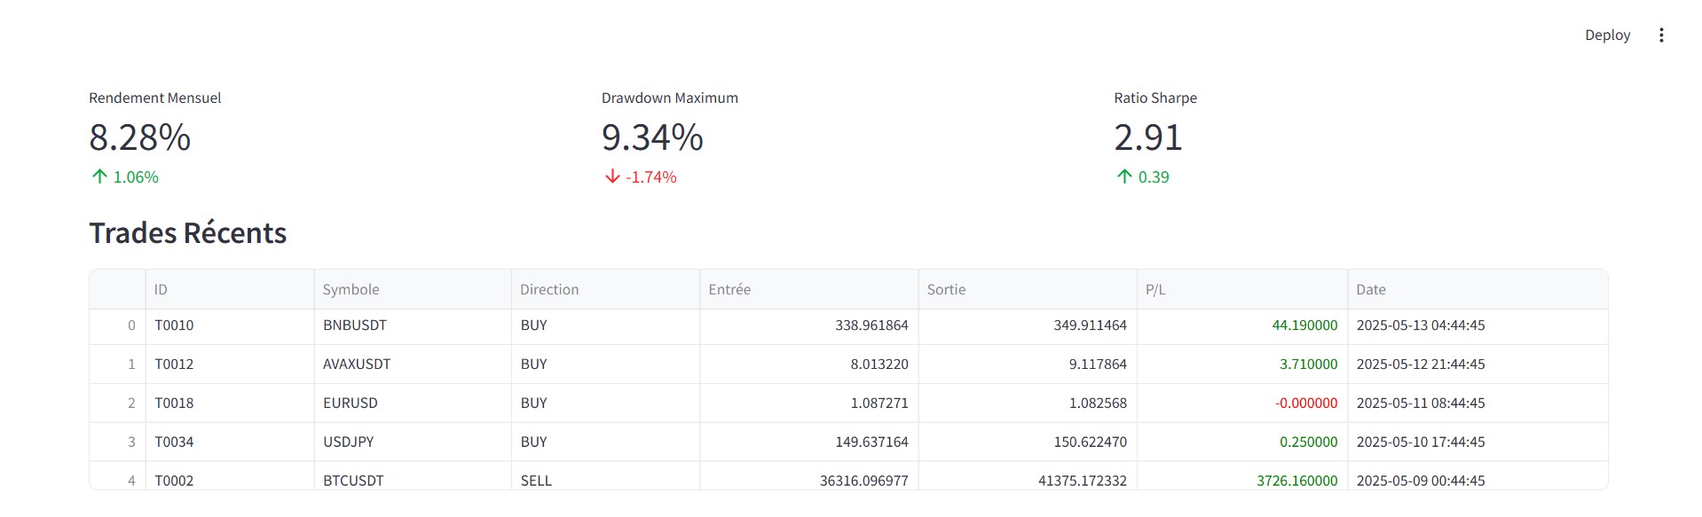Image resolution: width=1702 pixels, height=517 pixels.
Task: Click the Rendement Mensuel label
Action: coord(155,98)
